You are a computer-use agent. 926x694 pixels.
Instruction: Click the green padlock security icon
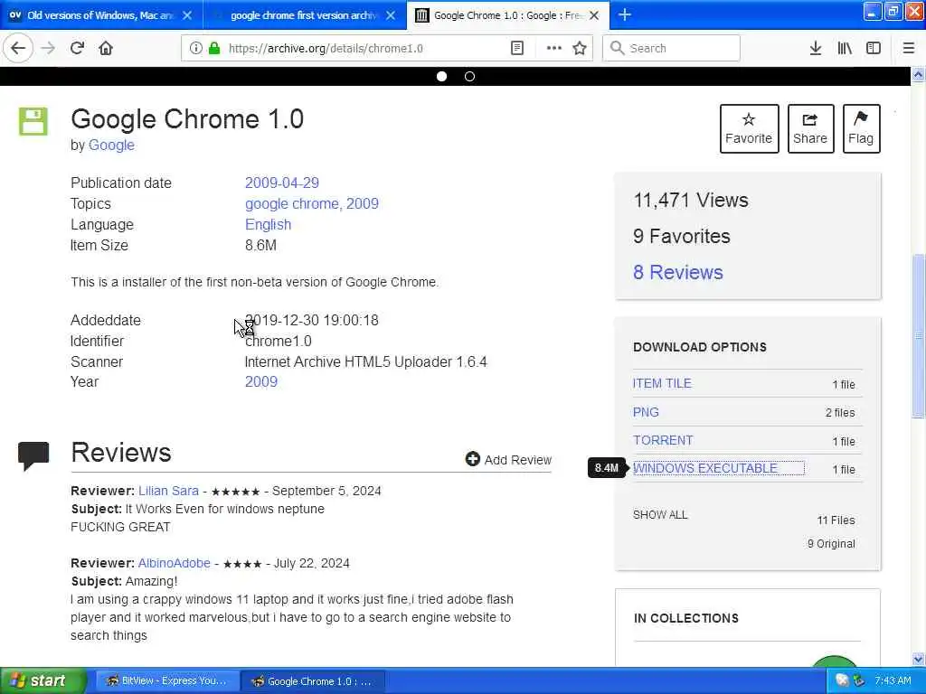[x=213, y=49]
